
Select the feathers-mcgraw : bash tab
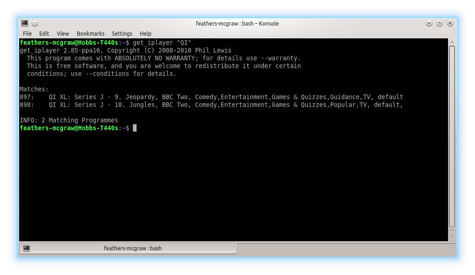(x=128, y=249)
